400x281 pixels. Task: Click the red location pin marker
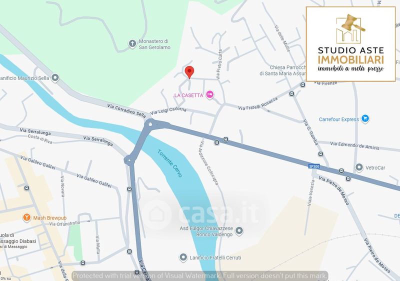(x=189, y=72)
